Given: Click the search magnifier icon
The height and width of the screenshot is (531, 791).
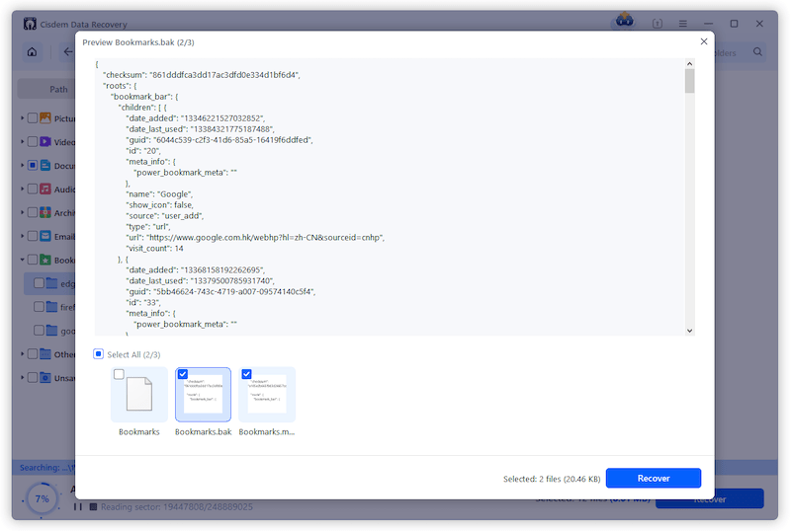Looking at the screenshot, I should coord(758,51).
